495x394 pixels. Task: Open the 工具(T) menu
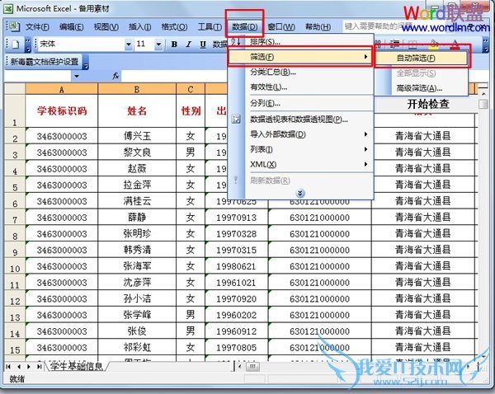tap(210, 27)
